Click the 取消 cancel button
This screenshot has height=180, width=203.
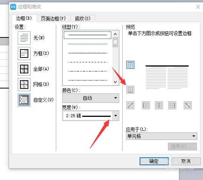click(x=186, y=161)
